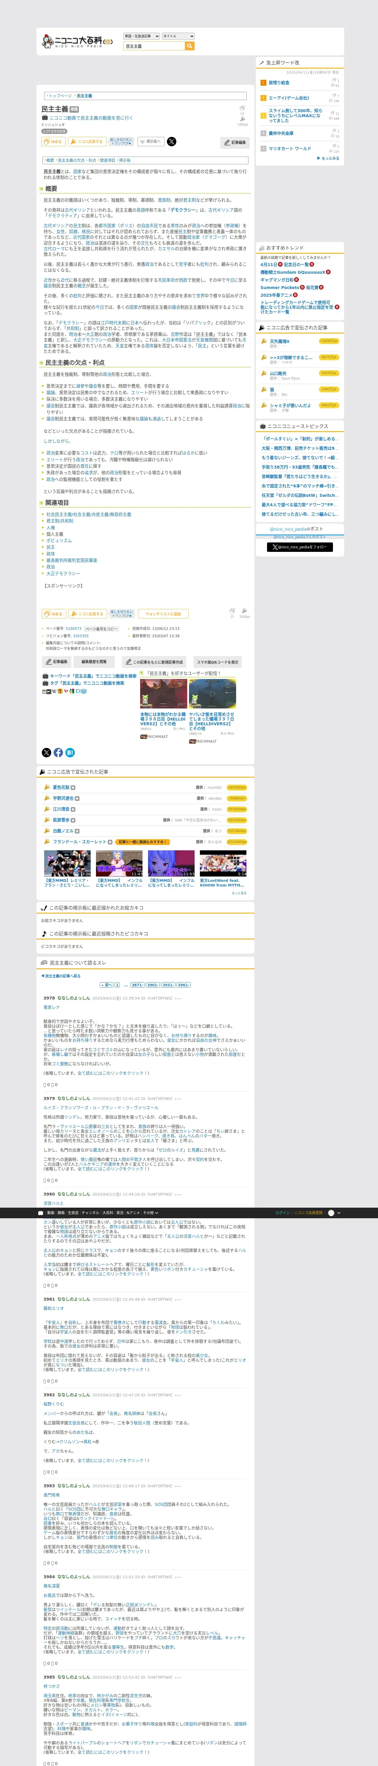The height and width of the screenshot is (1766, 378).
Task: Click round Facebook share icon
Action: coord(58,753)
